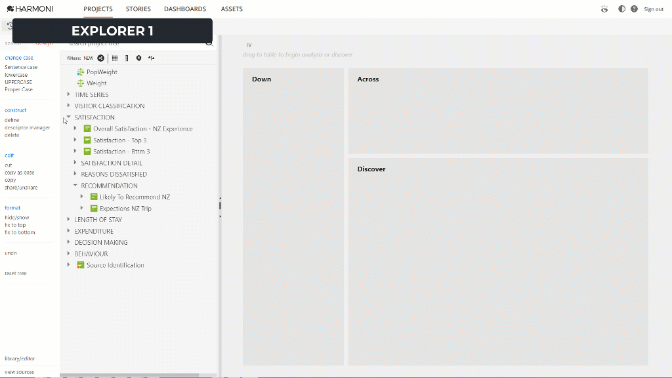
Task: Open the STORIES tab
Action: tap(138, 9)
